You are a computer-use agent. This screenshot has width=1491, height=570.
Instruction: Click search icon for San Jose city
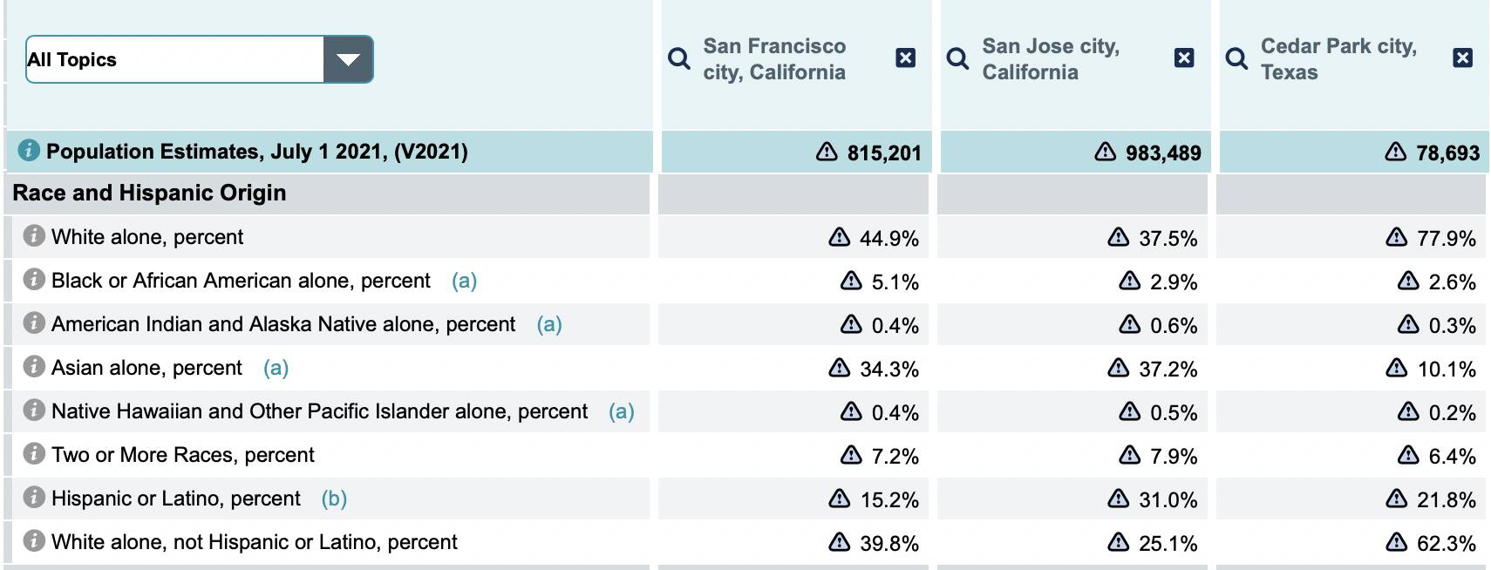pyautogui.click(x=957, y=58)
